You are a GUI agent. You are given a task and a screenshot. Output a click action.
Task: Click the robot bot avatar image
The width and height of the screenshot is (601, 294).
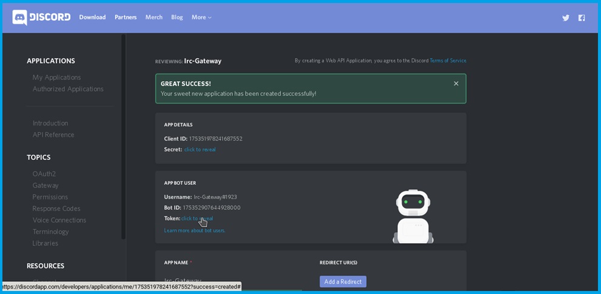click(413, 216)
